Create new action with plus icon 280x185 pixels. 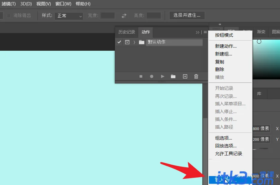coord(185,76)
